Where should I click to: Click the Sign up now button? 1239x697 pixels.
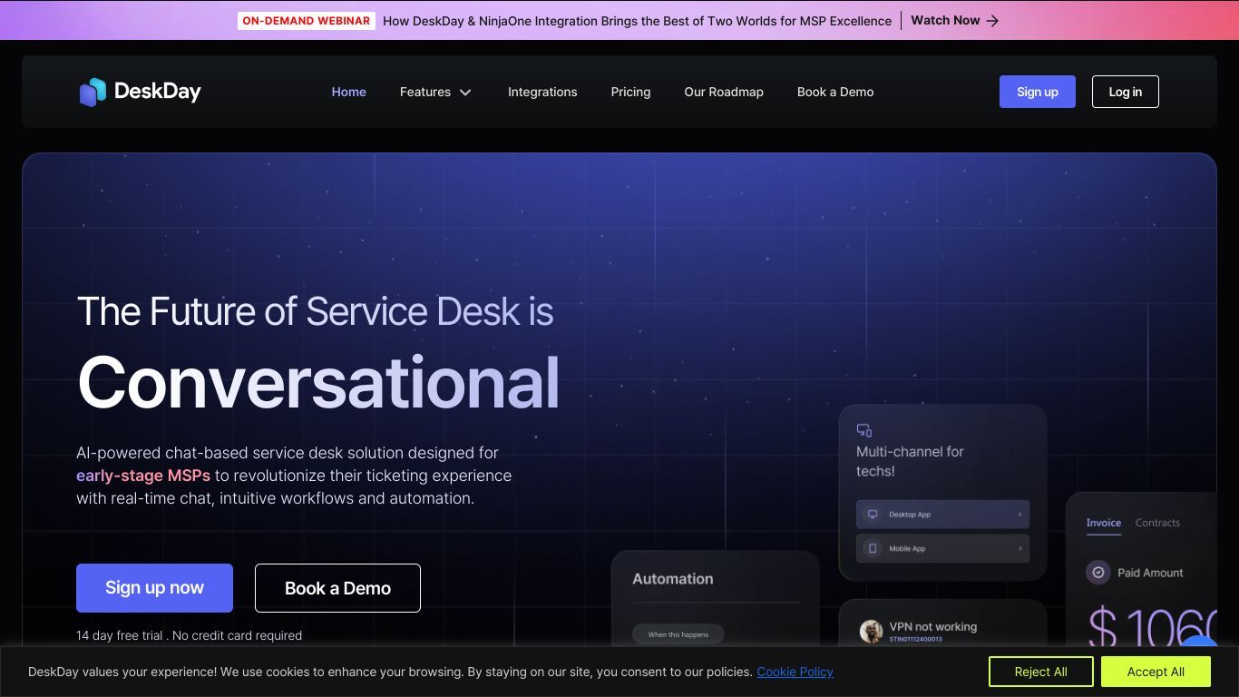pos(154,588)
